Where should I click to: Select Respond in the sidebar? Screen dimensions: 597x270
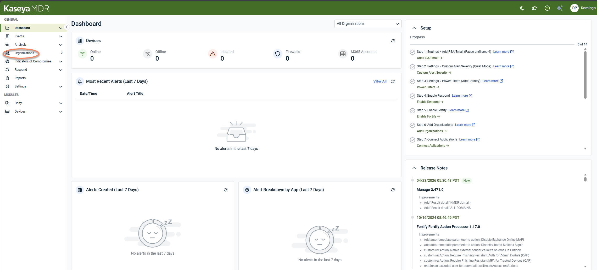(x=34, y=70)
